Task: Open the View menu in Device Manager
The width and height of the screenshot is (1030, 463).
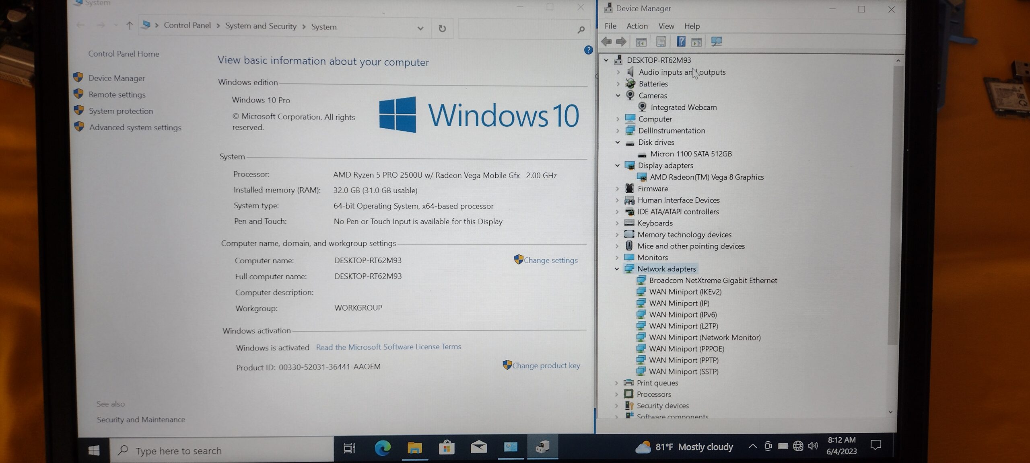Action: (x=666, y=26)
